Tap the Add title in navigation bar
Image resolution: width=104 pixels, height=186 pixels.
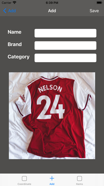52,11
